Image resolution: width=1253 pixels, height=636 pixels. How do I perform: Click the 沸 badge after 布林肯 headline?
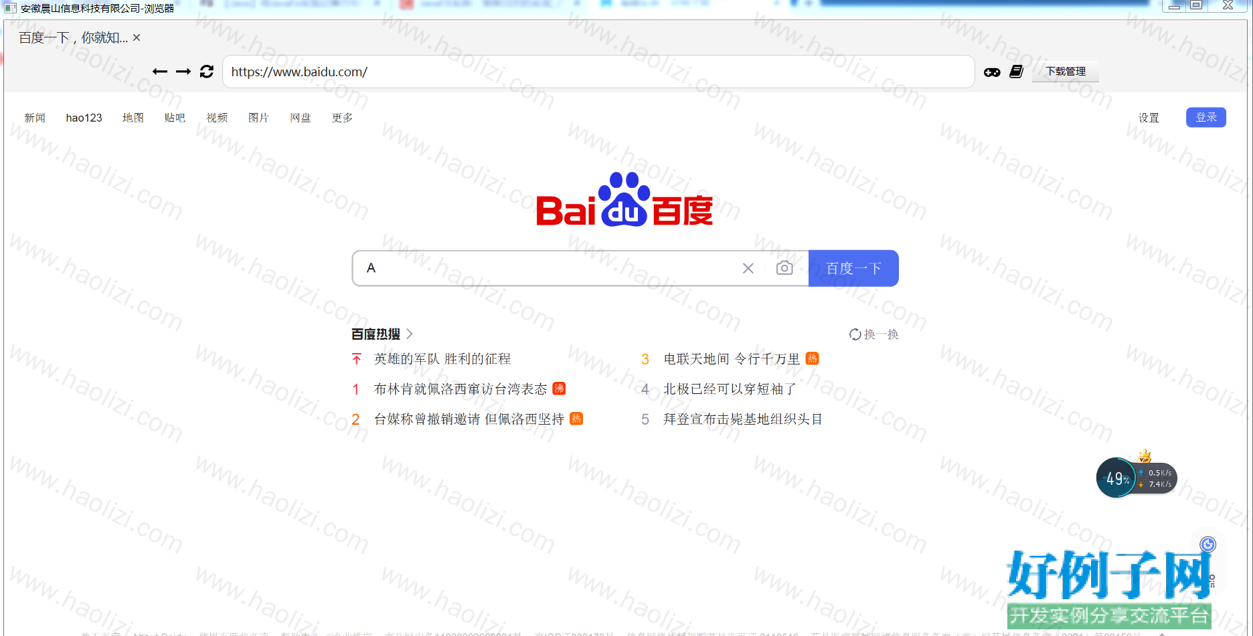click(560, 389)
